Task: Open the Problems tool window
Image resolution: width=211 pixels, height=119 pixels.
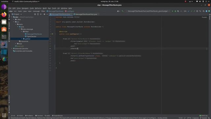Action: [29, 116]
